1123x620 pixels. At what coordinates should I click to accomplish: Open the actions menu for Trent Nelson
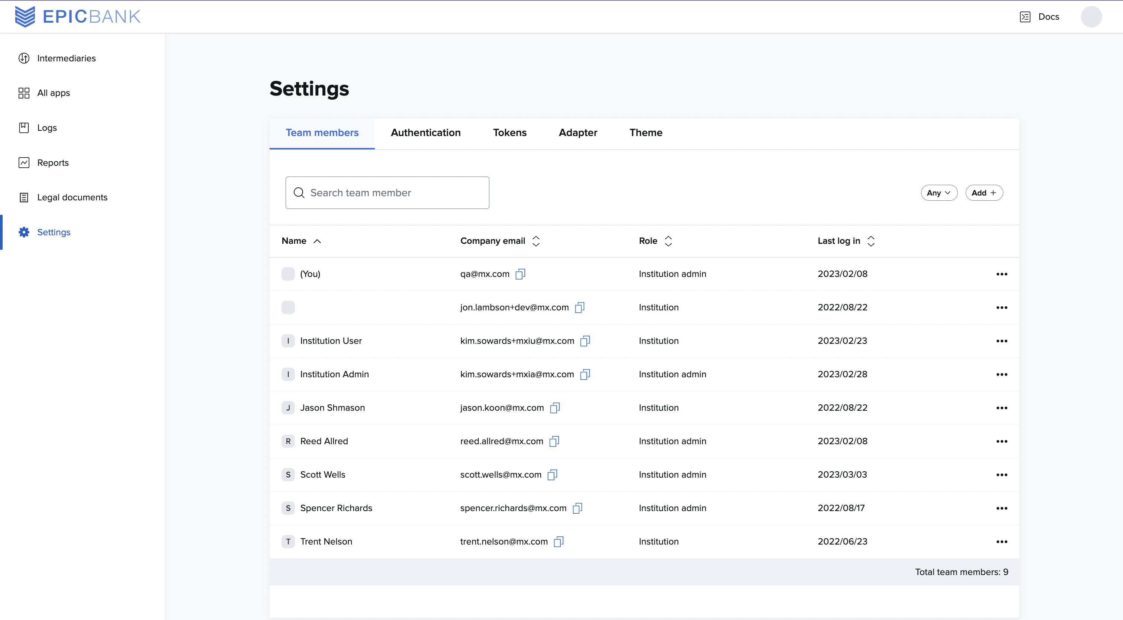1001,541
